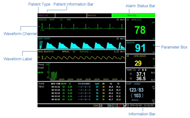Click the teal triangle alarm icon
The width and height of the screenshot is (190, 118).
pyautogui.click(x=115, y=106)
